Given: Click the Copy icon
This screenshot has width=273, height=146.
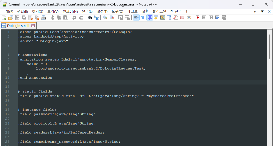Looking at the screenshot, I should tap(59, 17).
